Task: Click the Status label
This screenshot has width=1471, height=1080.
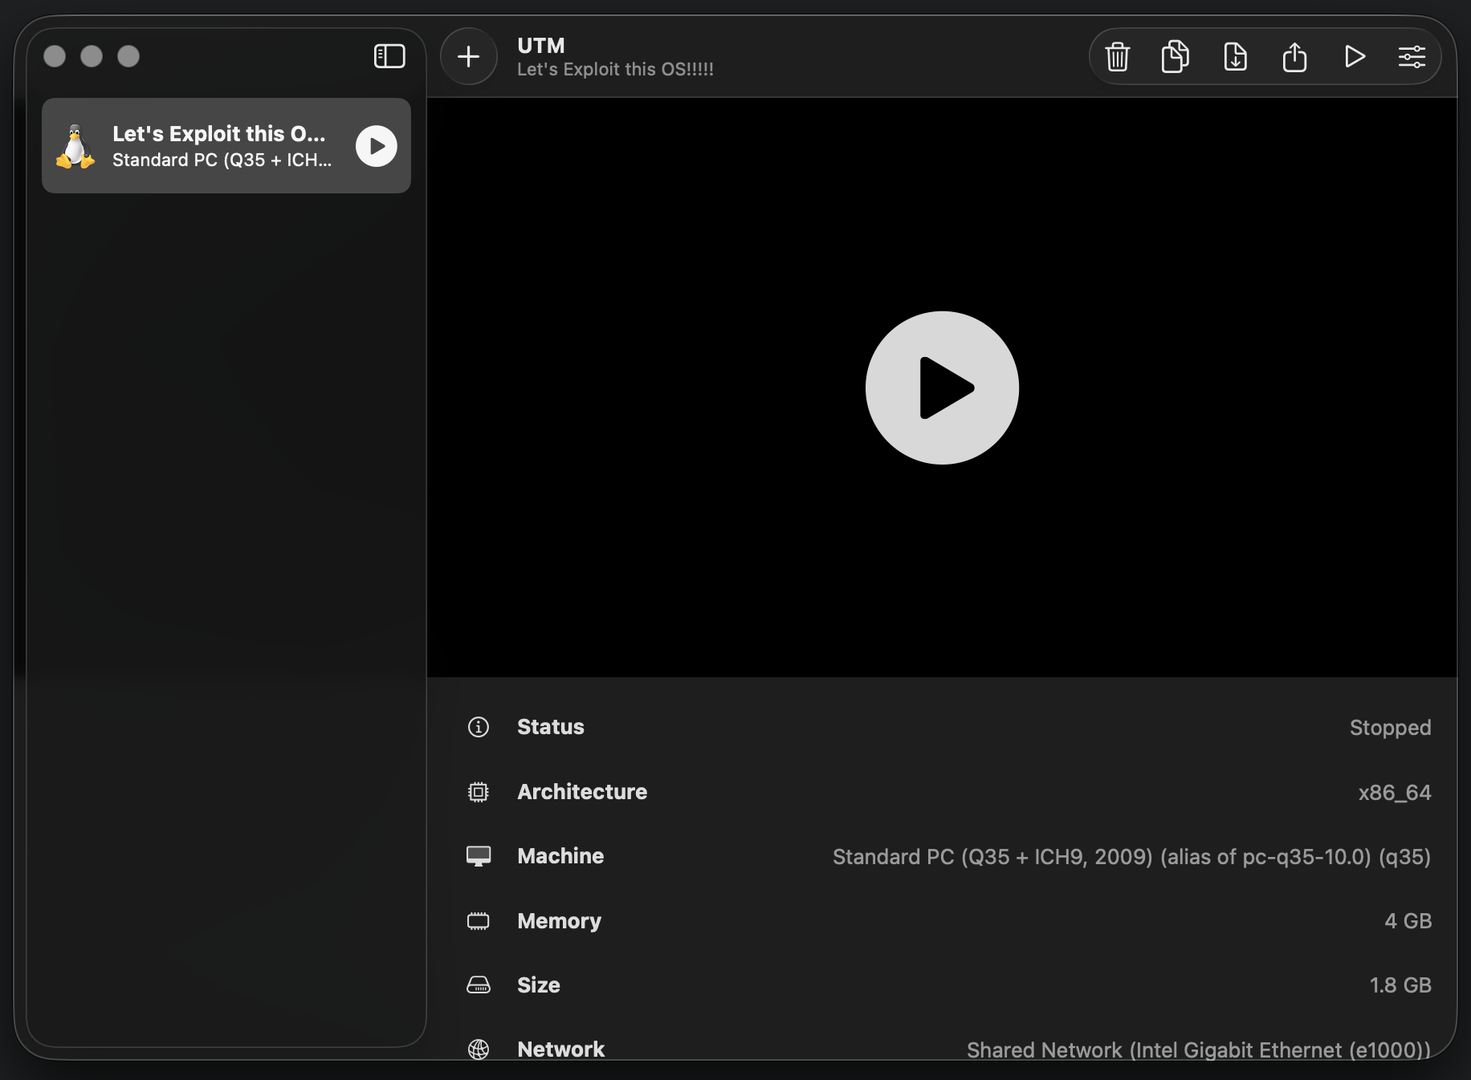Action: [x=551, y=727]
